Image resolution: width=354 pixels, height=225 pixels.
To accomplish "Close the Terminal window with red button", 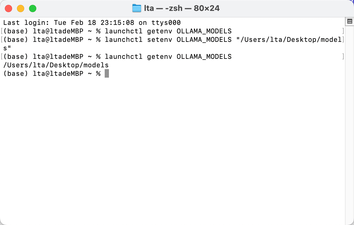I will click(x=8, y=8).
